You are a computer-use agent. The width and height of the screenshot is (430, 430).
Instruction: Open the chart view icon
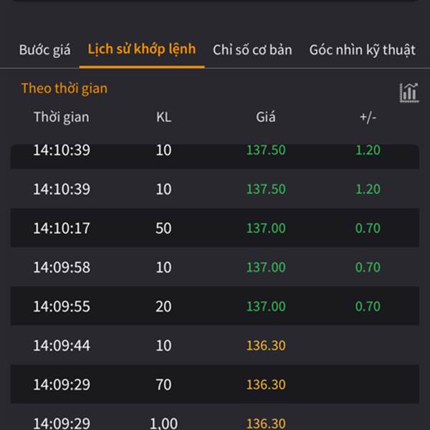coord(409,92)
